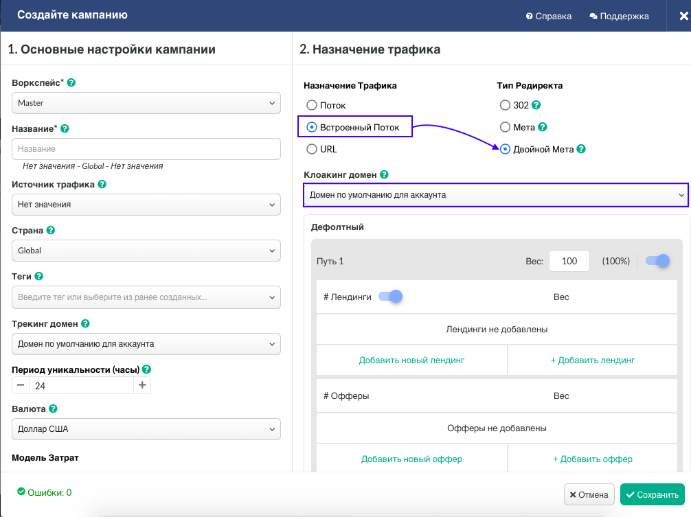Image resolution: width=691 pixels, height=517 pixels.
Task: Open the Воркспейс dropdown showing Master
Action: point(146,103)
